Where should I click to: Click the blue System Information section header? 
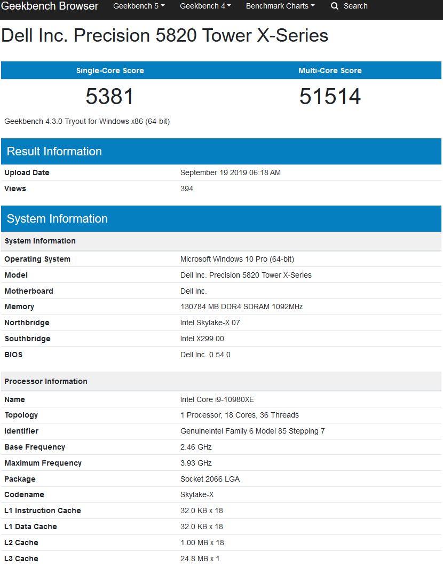pos(221,219)
